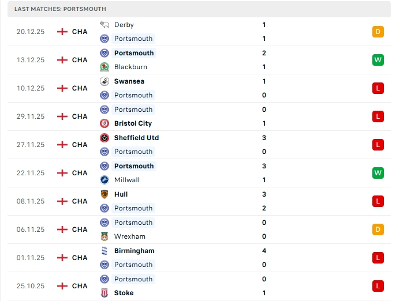Click the Birmingham club crest icon

coord(104,251)
